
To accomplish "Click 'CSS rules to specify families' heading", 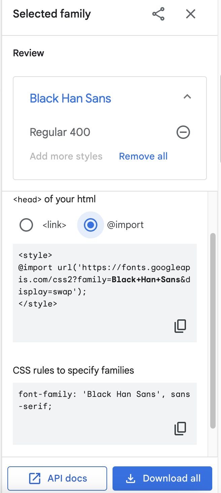I will [73, 371].
